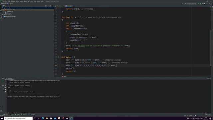Click print icon in Run console toolbar
Screen dimensions: 213x120
pos(5,90)
